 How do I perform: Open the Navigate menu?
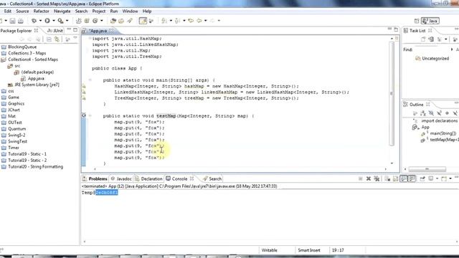(x=62, y=11)
